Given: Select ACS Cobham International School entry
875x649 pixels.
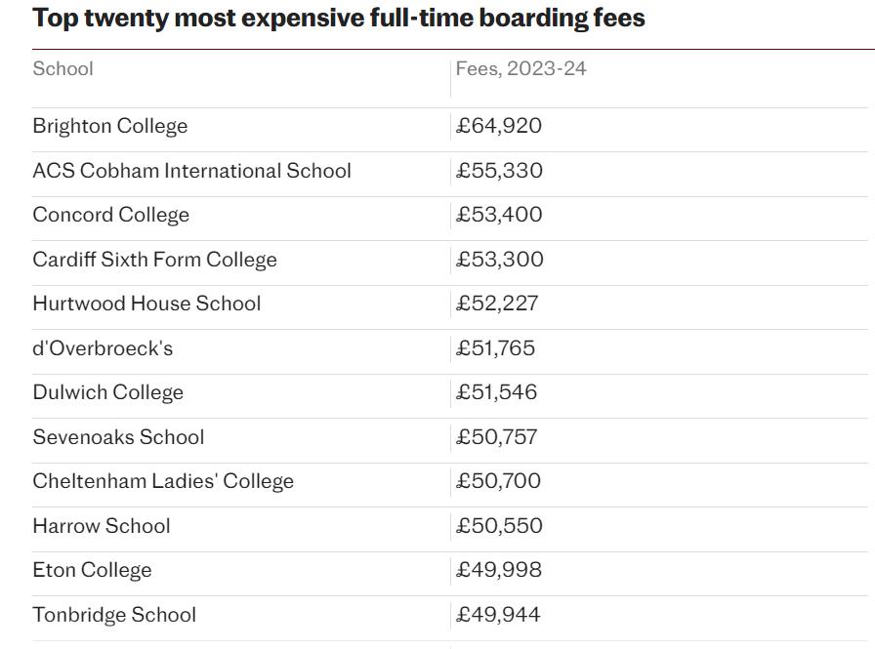Looking at the screenshot, I should 192,171.
